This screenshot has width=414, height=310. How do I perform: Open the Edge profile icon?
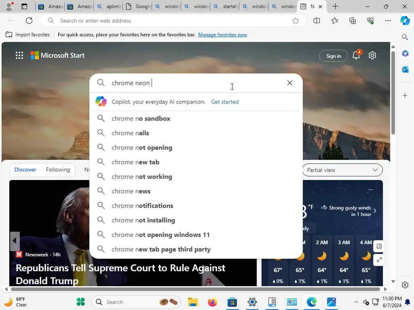(9, 6)
